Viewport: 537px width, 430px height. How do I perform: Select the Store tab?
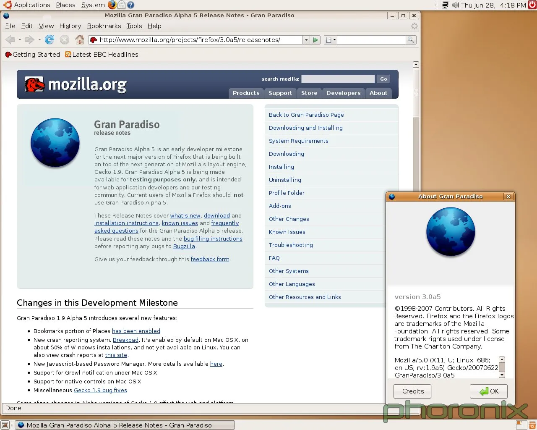point(309,93)
